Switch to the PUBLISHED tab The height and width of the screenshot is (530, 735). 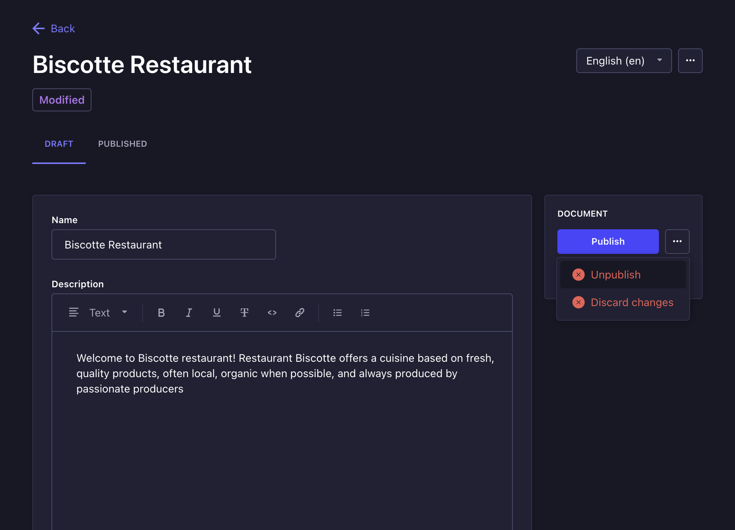[x=122, y=144]
